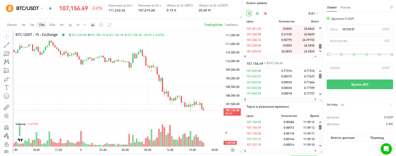The width and height of the screenshot is (396, 156).
Task: Switch the chart to the Глубина view
Action: pos(231,25)
